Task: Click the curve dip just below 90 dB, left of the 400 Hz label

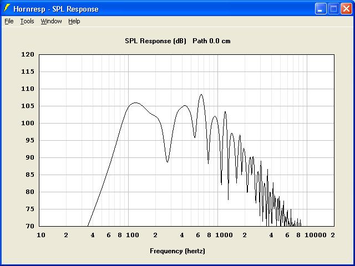Action: [x=168, y=162]
